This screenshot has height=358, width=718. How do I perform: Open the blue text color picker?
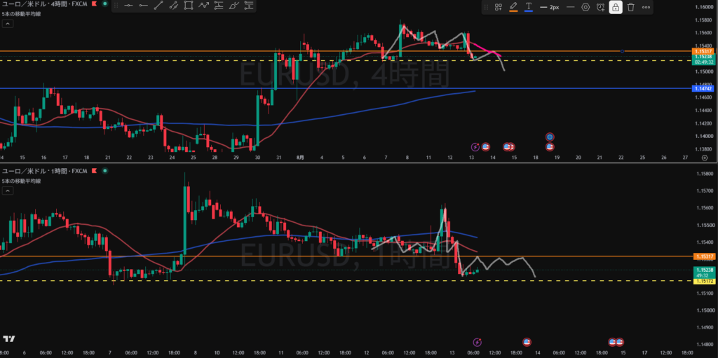(529, 7)
